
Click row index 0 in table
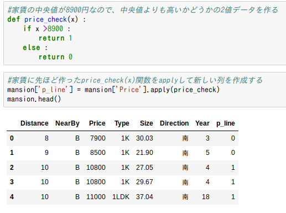[12, 138]
